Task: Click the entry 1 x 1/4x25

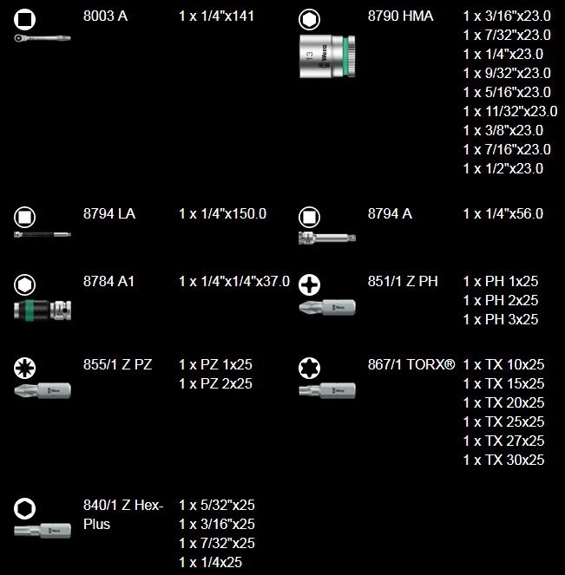Action: point(211,563)
